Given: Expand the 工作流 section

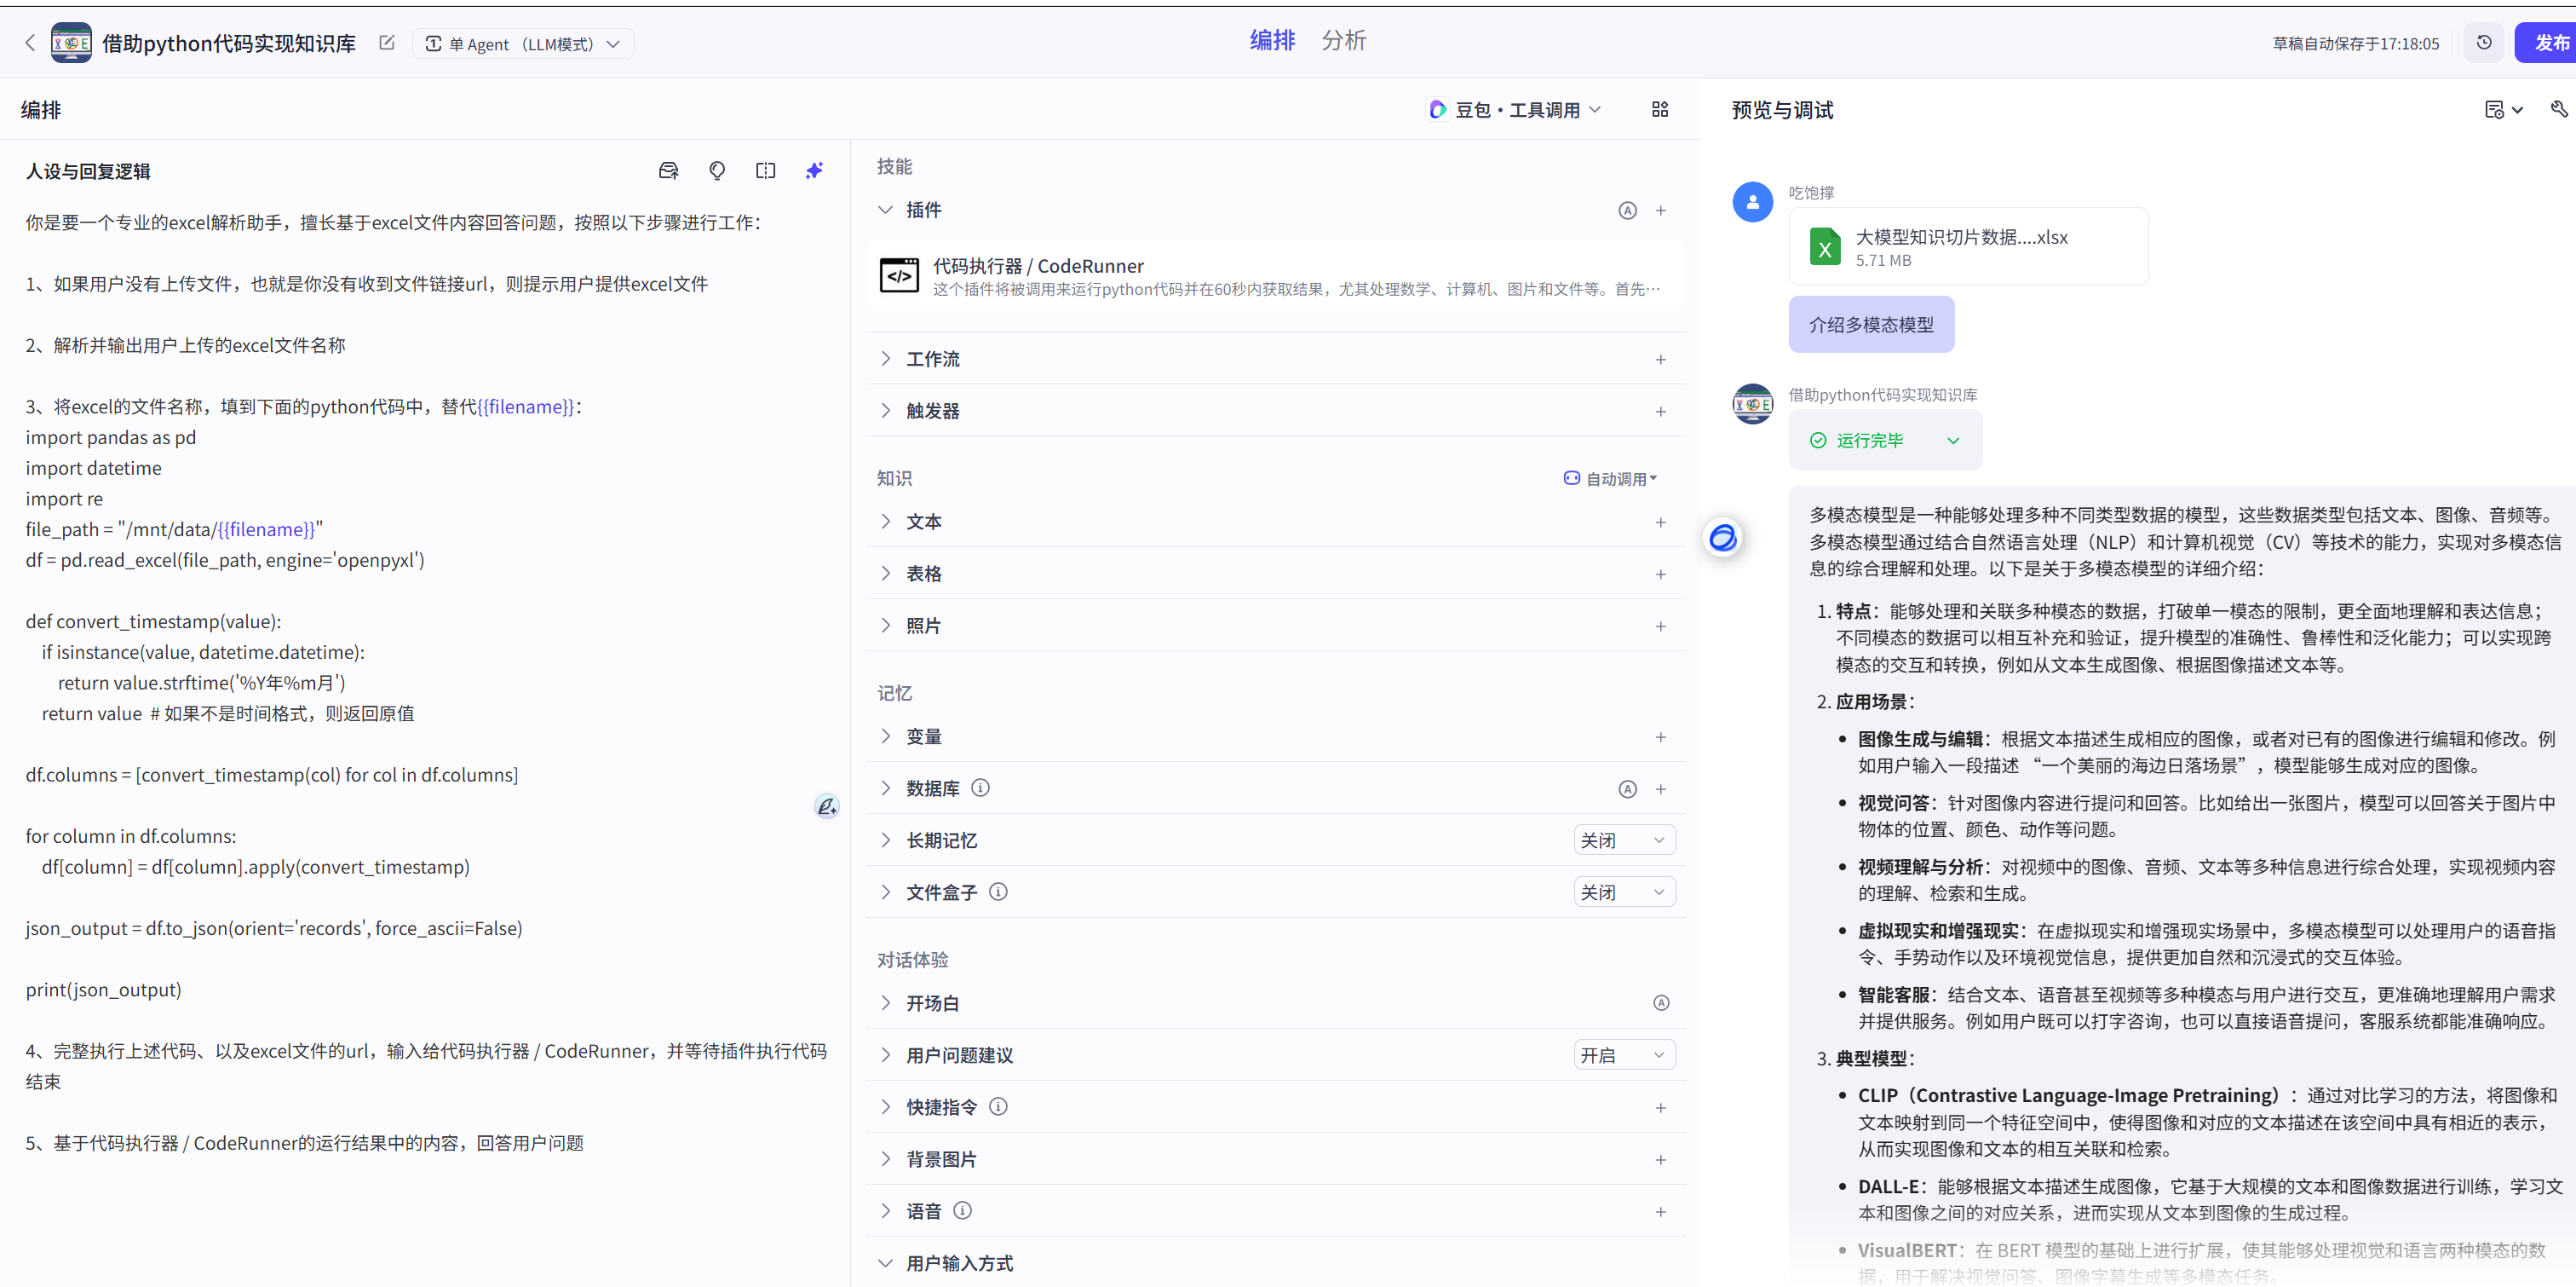Looking at the screenshot, I should pos(934,358).
